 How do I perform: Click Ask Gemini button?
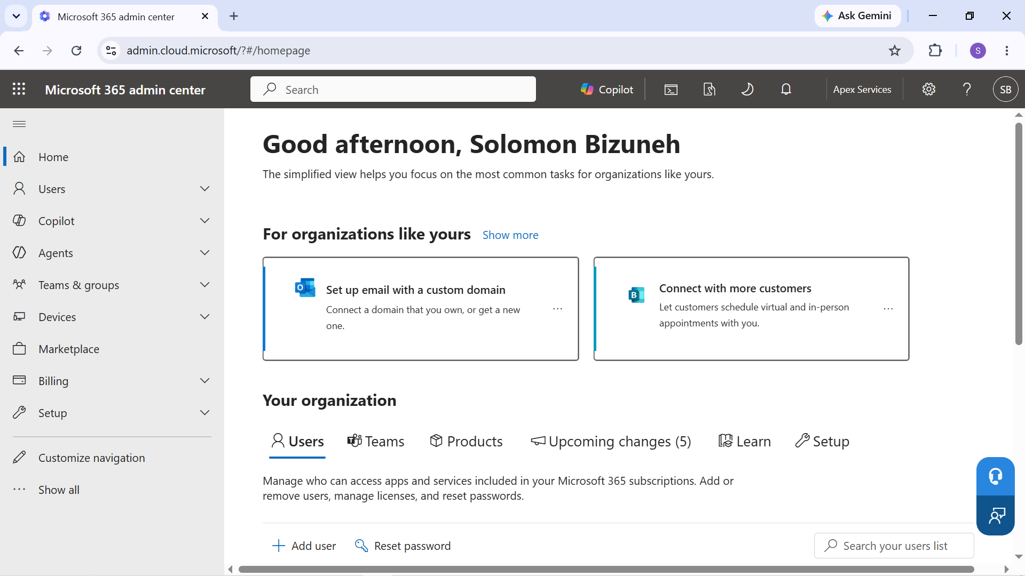point(857,16)
